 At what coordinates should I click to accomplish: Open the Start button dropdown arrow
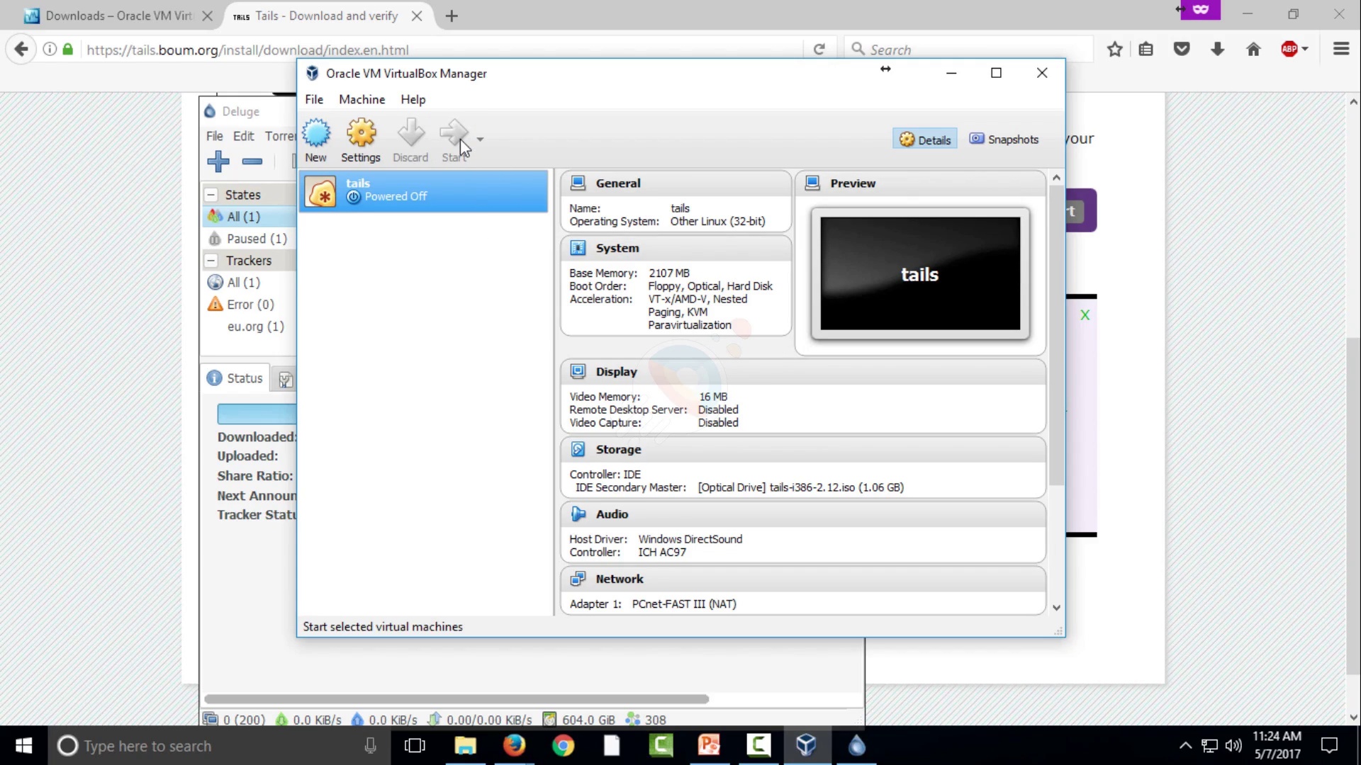(480, 140)
